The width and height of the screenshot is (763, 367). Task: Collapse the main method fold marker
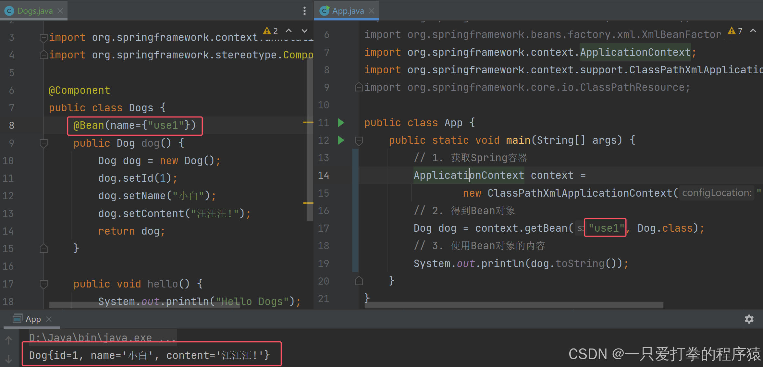(x=359, y=140)
